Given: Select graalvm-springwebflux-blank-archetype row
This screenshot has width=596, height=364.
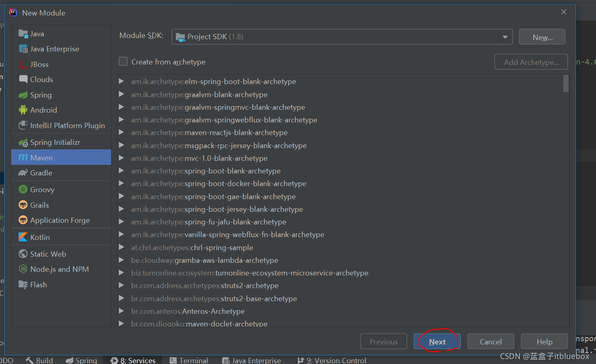Looking at the screenshot, I should pyautogui.click(x=340, y=120).
